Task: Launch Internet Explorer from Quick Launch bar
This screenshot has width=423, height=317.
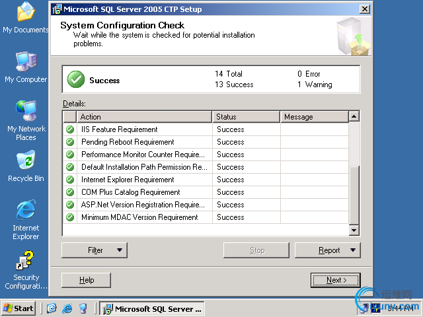Action: [x=67, y=308]
